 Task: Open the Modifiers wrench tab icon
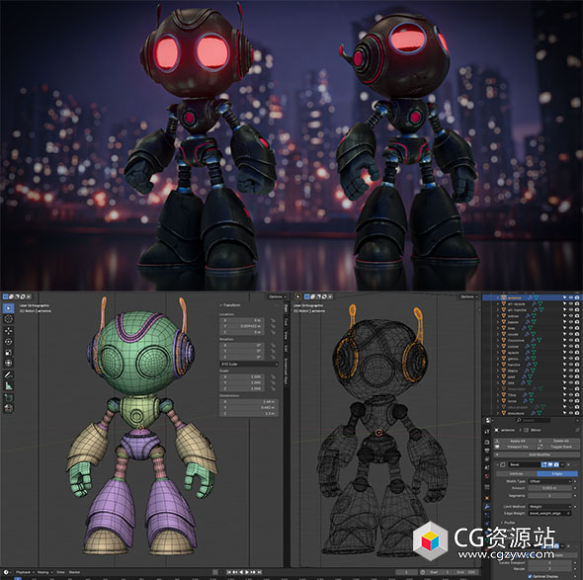point(487,506)
